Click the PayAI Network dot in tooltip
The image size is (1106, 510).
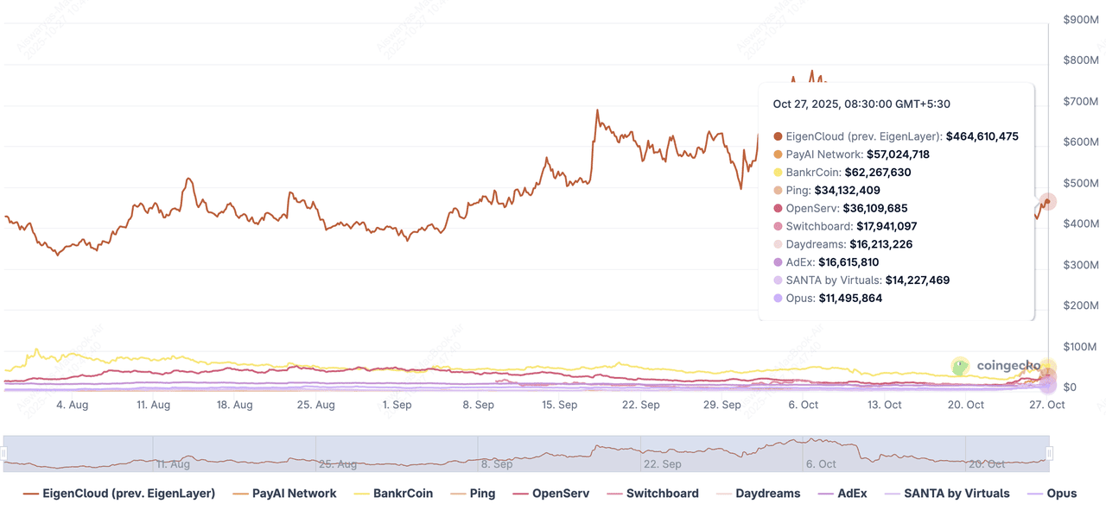pyautogui.click(x=778, y=154)
